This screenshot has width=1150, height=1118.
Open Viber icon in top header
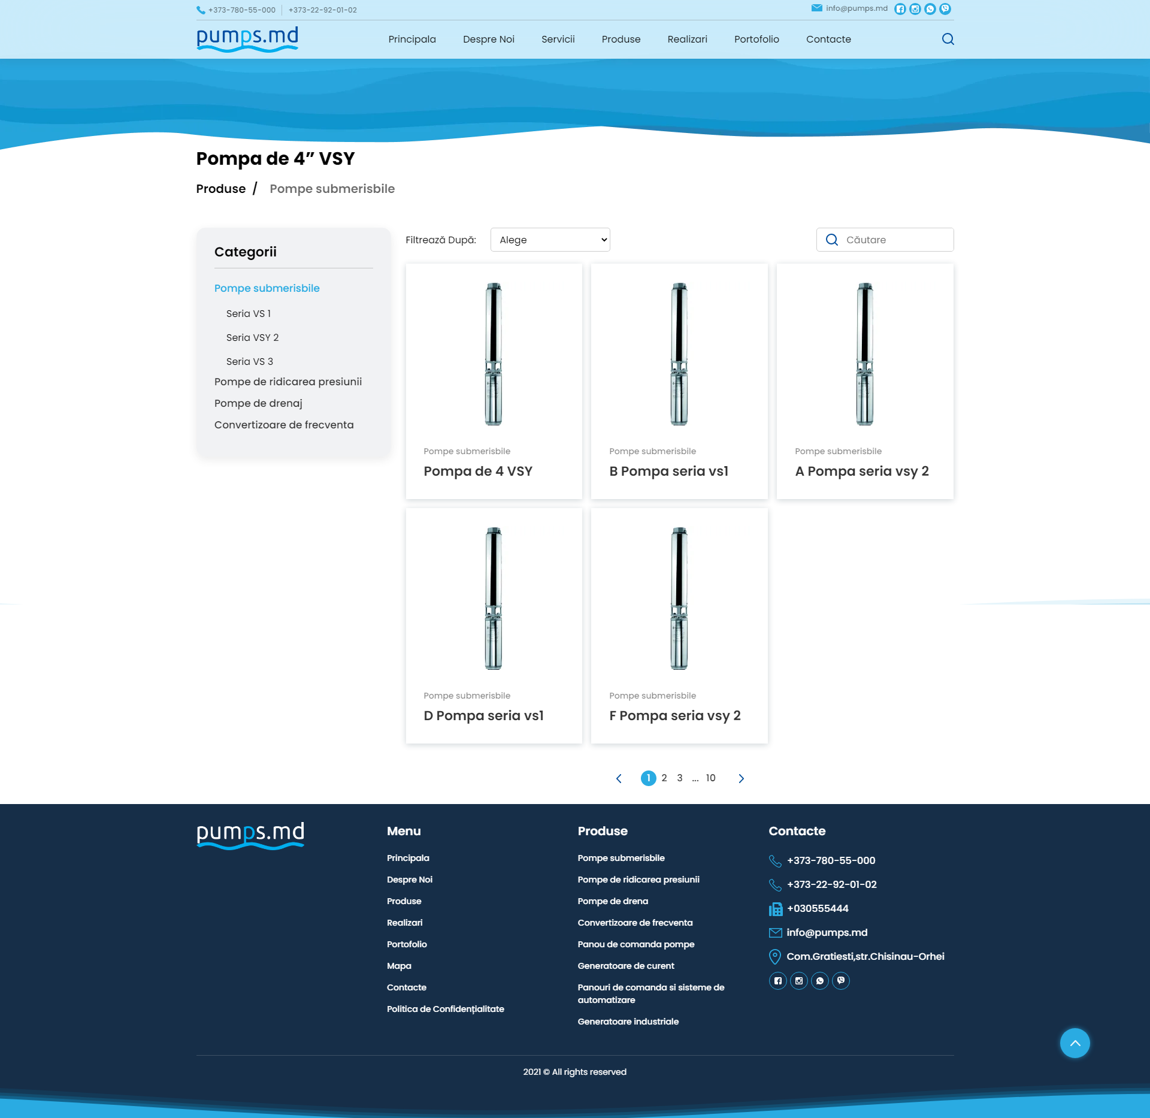[945, 9]
